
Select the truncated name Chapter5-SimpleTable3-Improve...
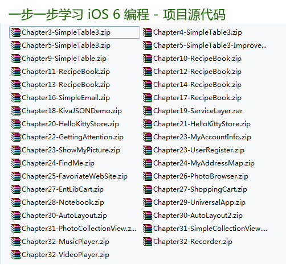(x=210, y=45)
